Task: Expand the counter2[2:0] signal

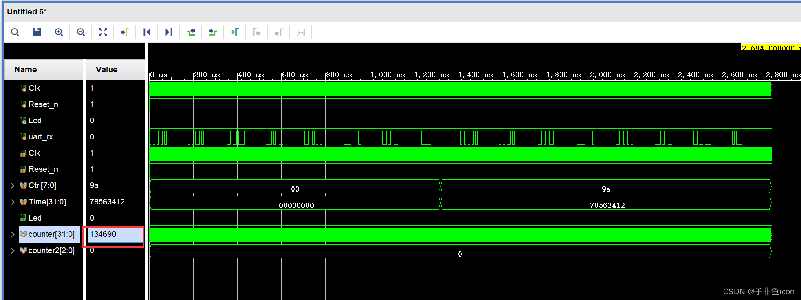Action: pos(13,250)
